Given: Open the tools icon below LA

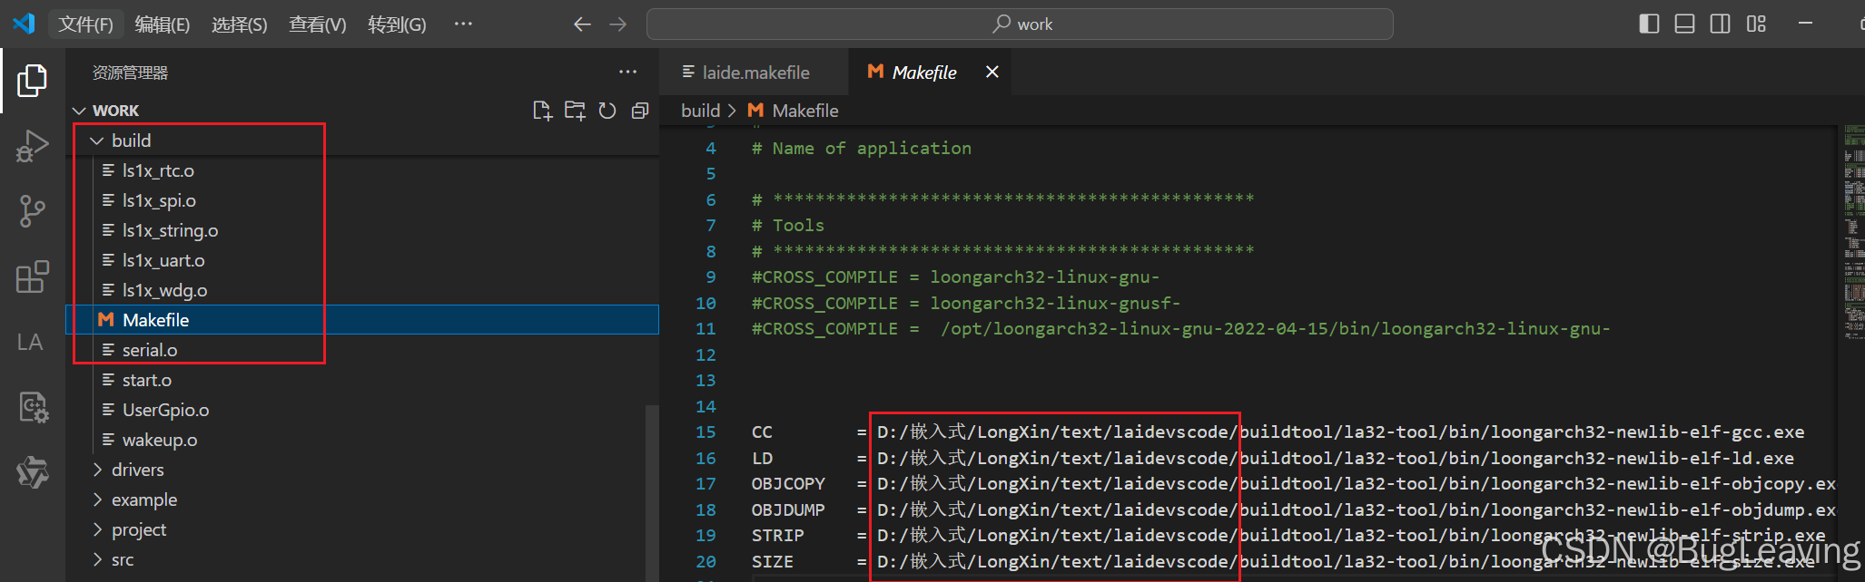Looking at the screenshot, I should click(33, 407).
